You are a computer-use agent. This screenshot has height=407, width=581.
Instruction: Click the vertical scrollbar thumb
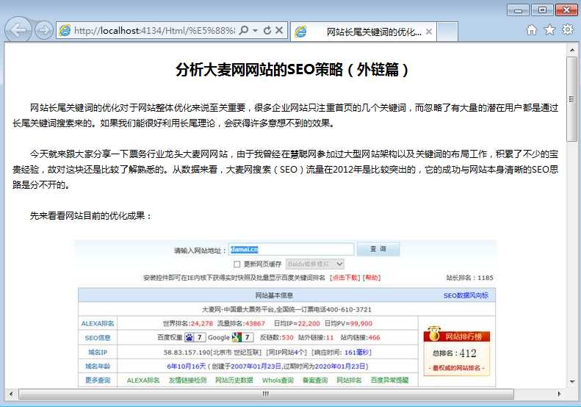pos(571,99)
